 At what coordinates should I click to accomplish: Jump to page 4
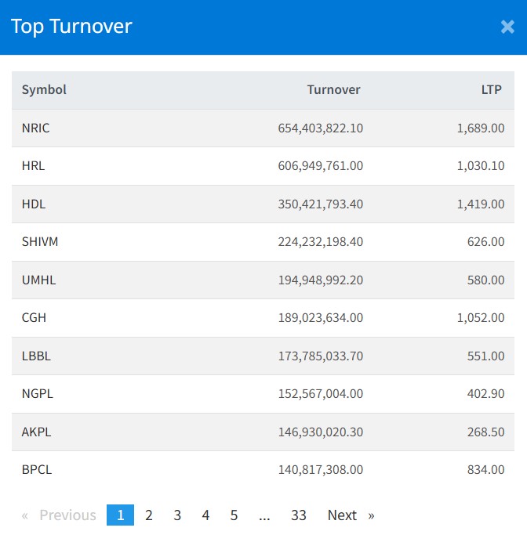[x=205, y=515]
